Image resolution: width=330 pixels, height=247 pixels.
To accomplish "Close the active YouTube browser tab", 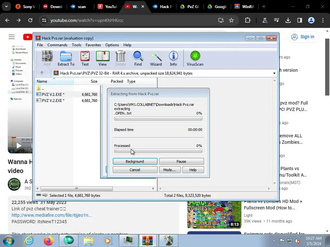I will (x=143, y=6).
